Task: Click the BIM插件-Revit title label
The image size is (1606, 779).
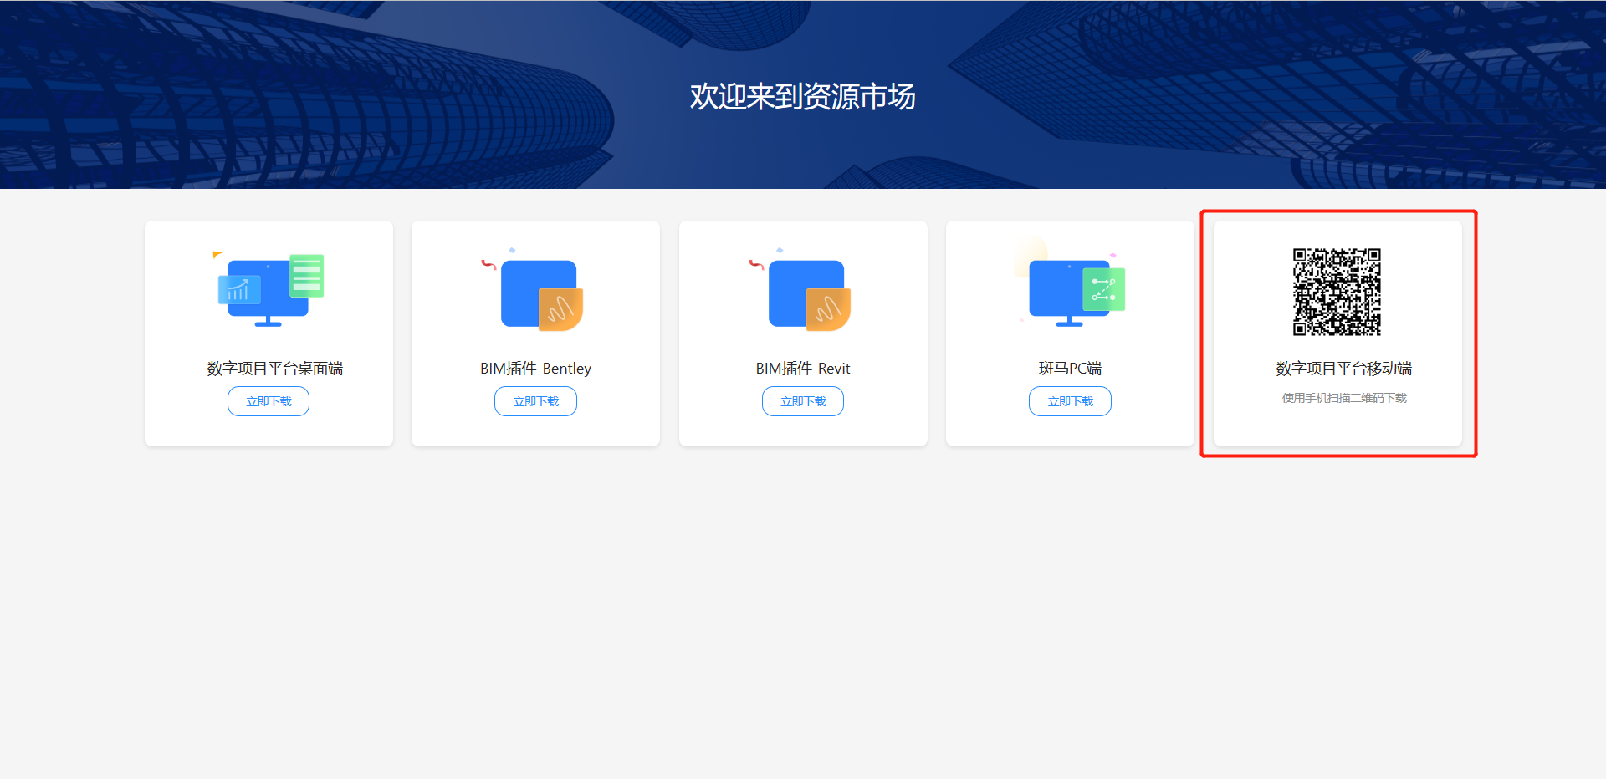Action: point(803,369)
